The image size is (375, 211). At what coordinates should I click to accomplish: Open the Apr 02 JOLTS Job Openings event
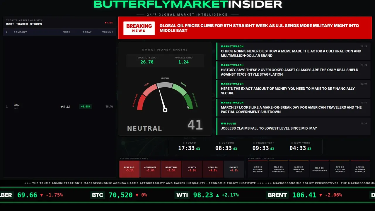340,169
